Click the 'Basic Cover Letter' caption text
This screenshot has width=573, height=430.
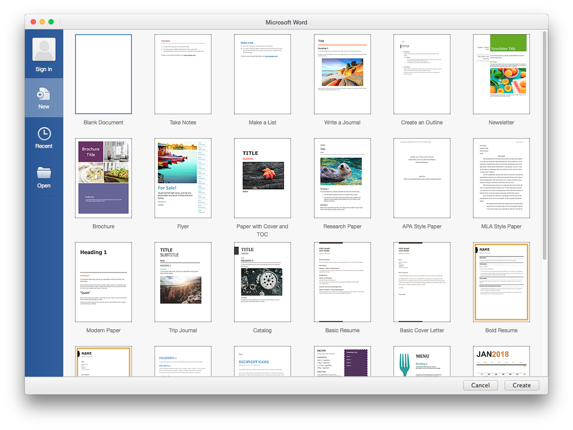(422, 330)
